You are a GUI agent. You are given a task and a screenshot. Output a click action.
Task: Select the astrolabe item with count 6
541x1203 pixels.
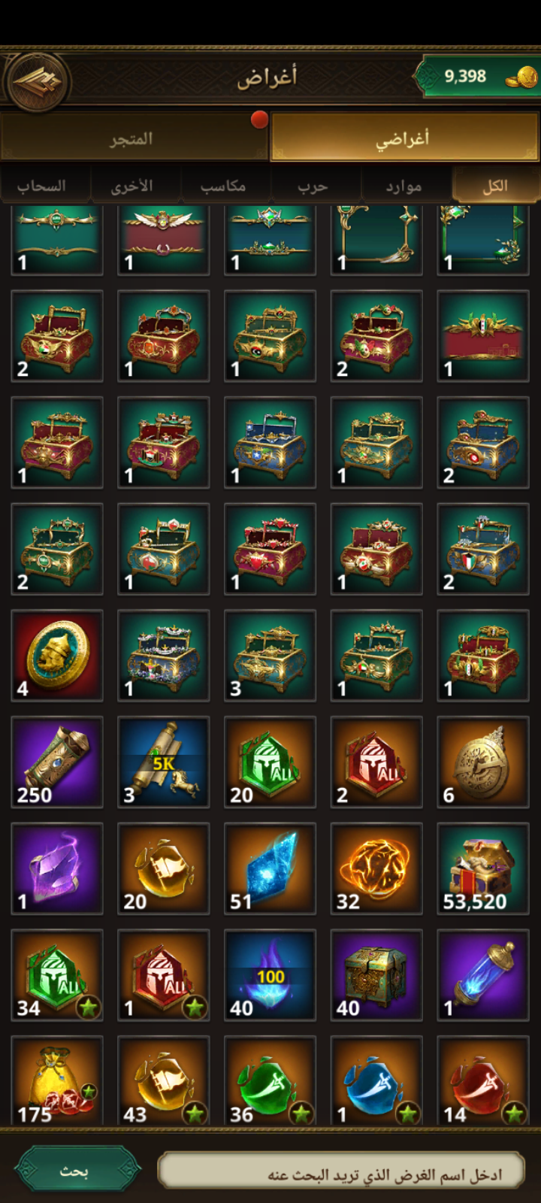483,762
